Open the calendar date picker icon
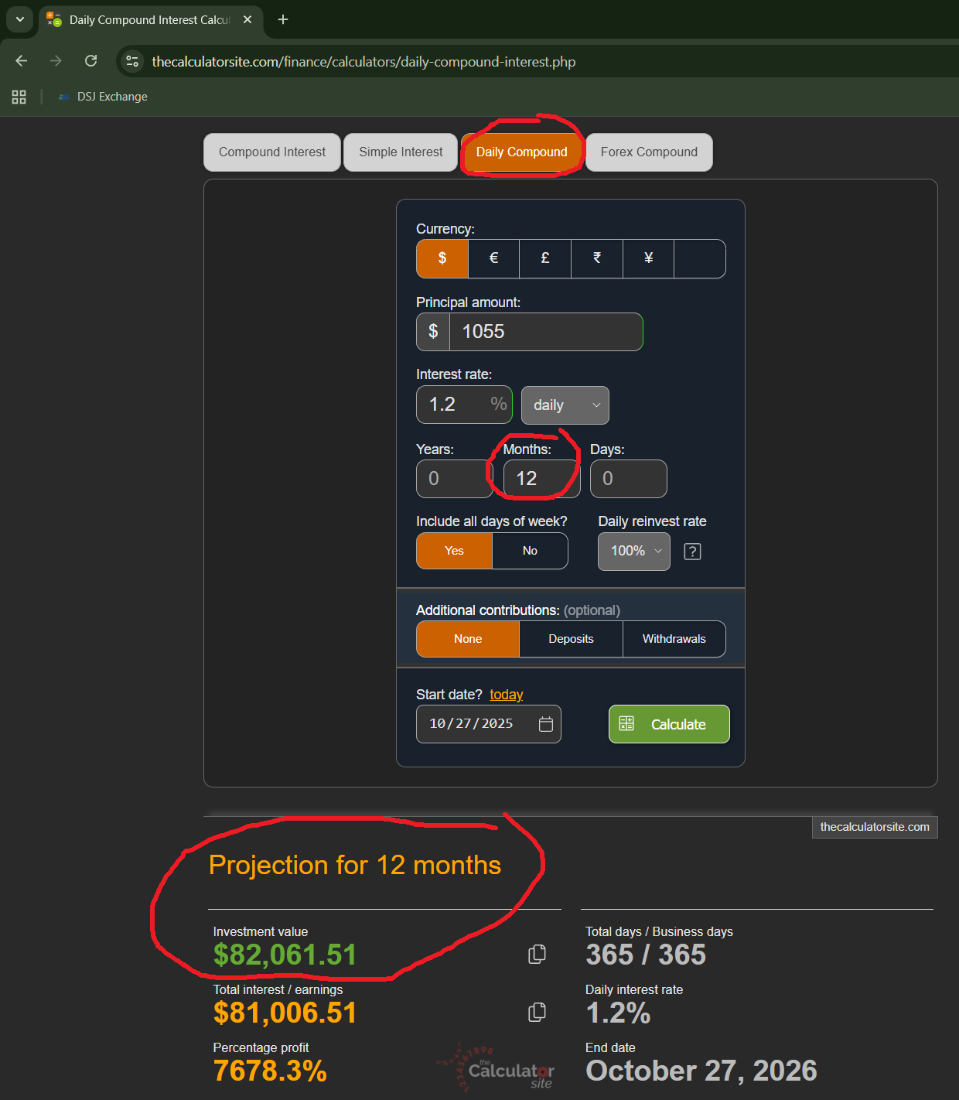Image resolution: width=959 pixels, height=1100 pixels. (x=546, y=724)
